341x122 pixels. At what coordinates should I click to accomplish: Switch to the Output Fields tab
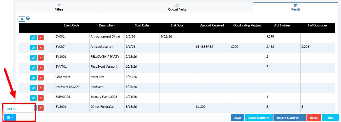pos(177,8)
